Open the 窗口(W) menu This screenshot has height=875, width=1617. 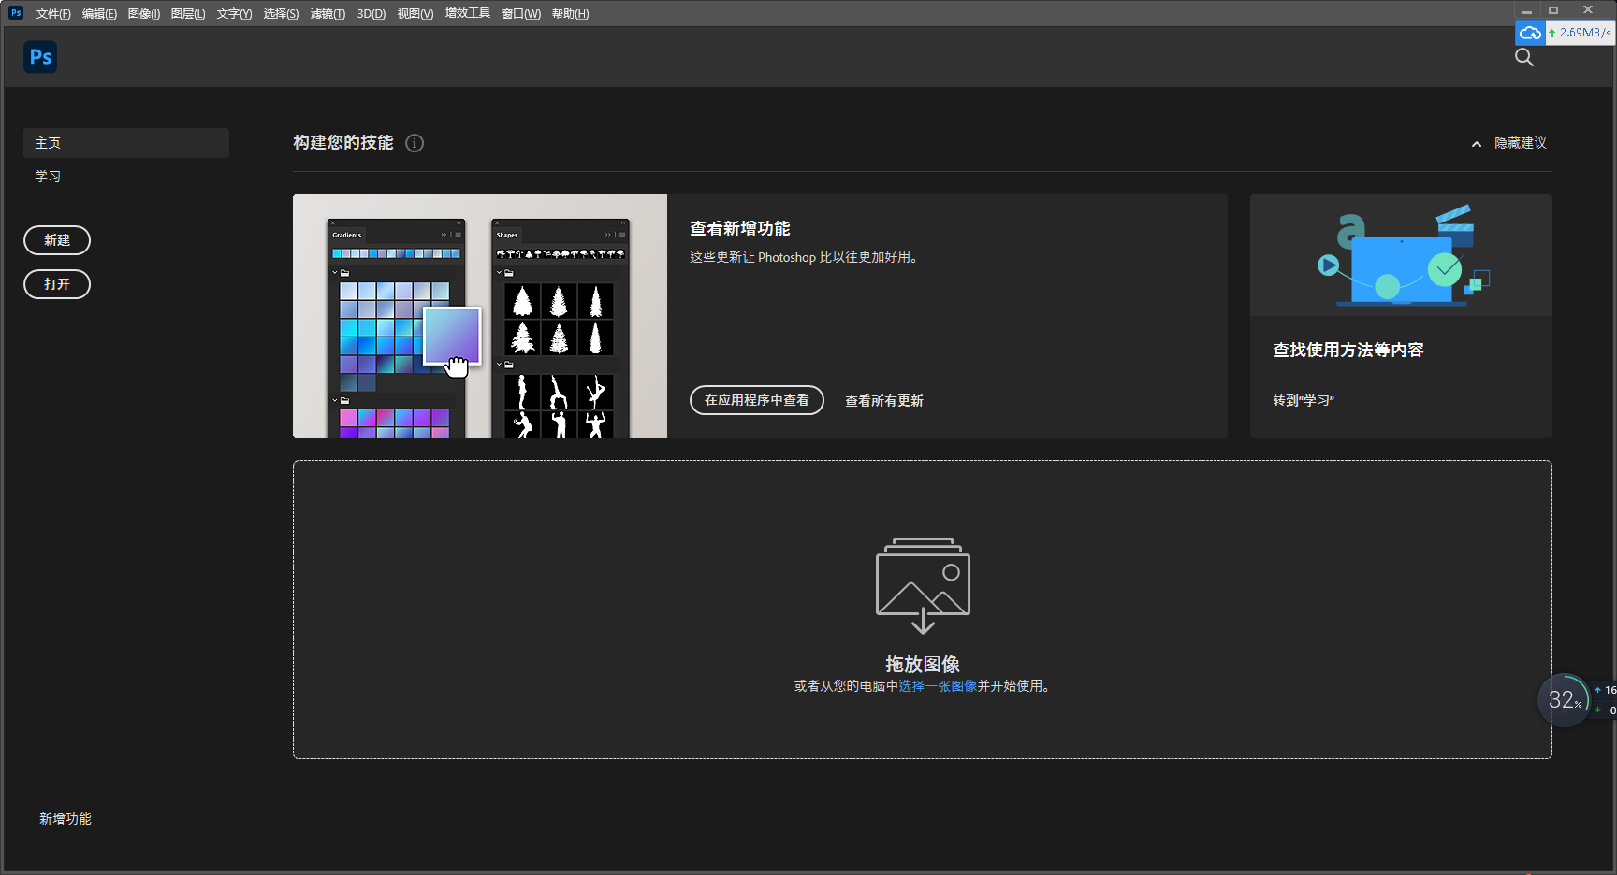520,14
